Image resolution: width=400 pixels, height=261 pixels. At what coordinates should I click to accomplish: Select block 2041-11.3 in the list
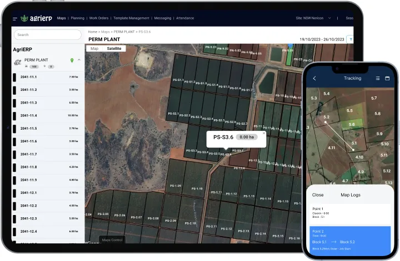tap(48, 103)
